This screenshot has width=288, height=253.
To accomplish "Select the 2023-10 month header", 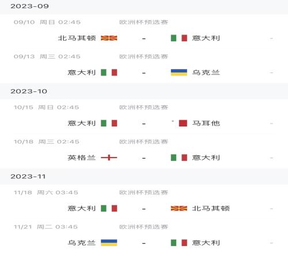I will coord(144,91).
